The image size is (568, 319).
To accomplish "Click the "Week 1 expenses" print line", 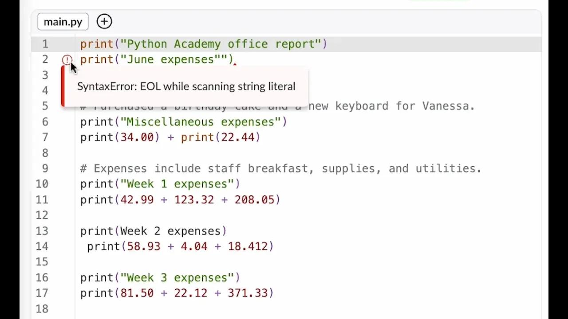I will (x=160, y=184).
